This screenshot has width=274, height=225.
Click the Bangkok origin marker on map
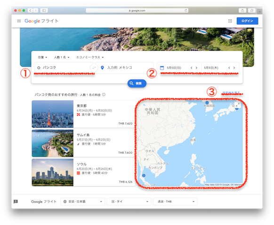point(144,175)
